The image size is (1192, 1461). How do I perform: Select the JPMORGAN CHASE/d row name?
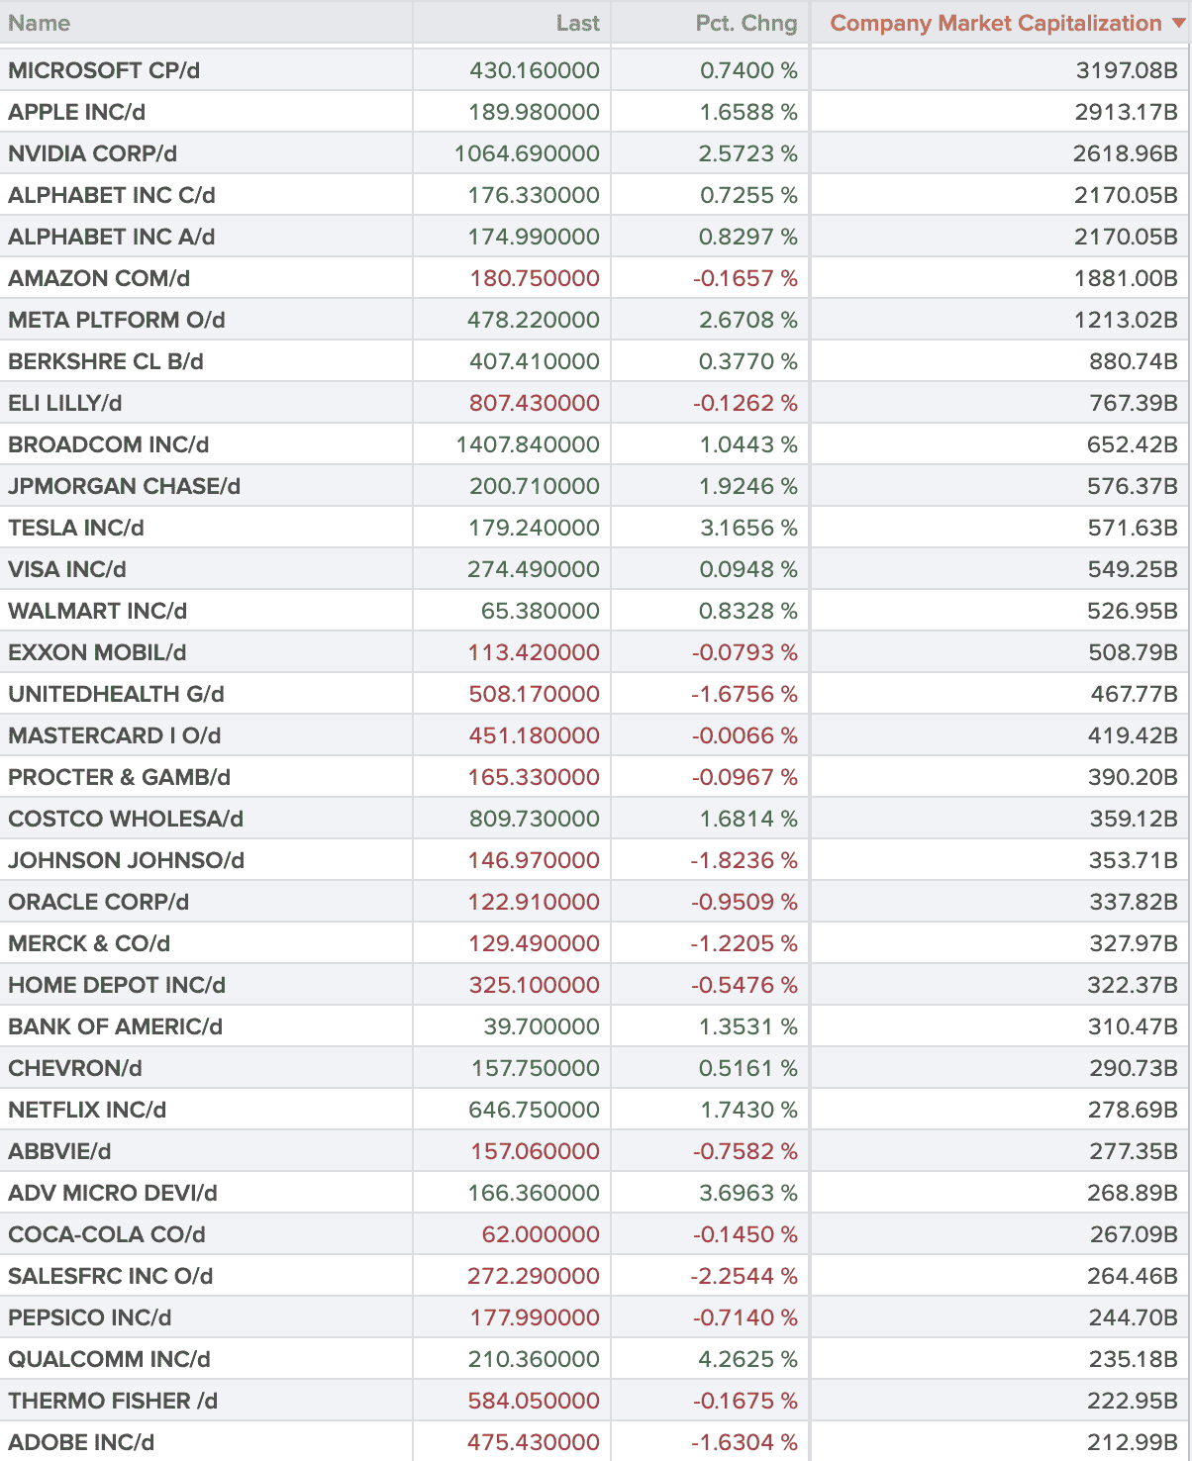[125, 486]
